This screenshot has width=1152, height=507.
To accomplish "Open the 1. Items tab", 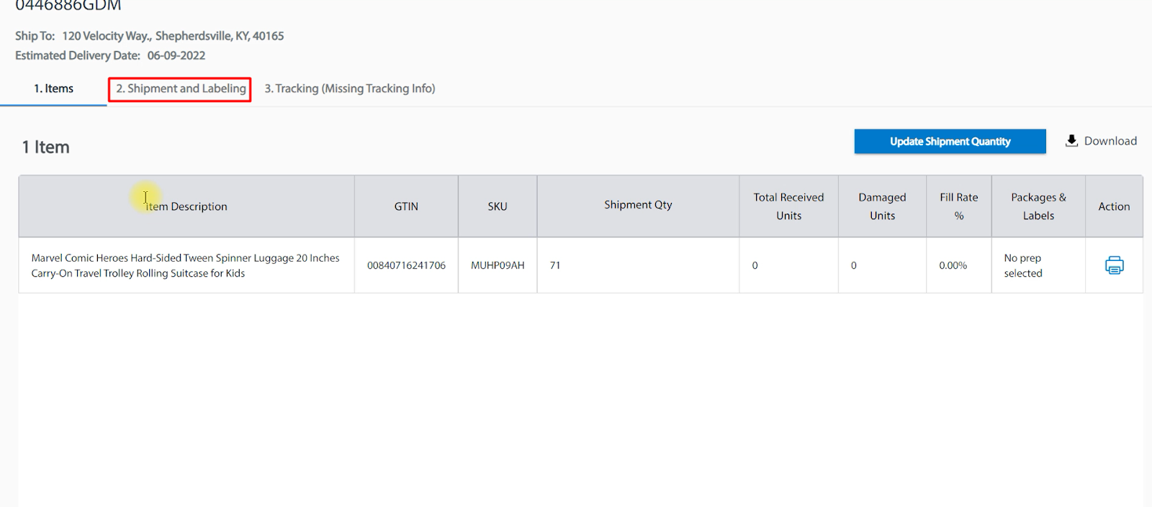I will (53, 88).
